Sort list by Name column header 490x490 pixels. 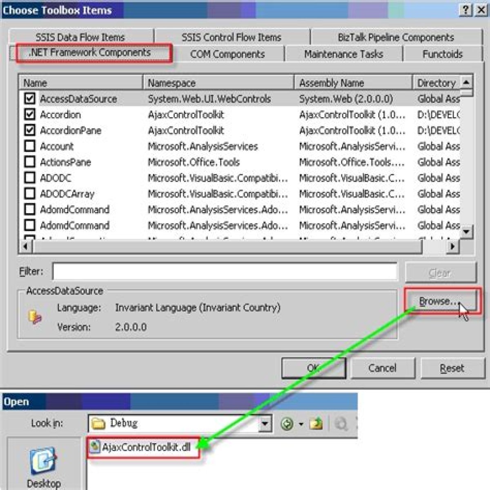click(81, 83)
